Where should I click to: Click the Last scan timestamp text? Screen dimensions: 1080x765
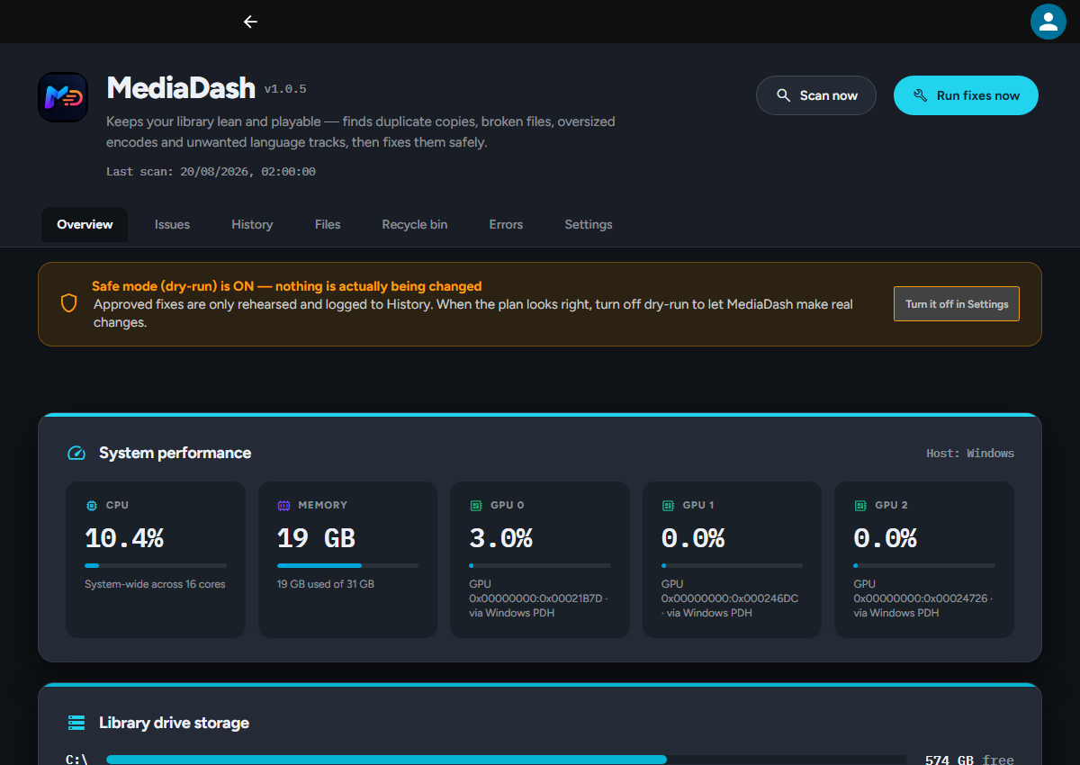(x=211, y=171)
